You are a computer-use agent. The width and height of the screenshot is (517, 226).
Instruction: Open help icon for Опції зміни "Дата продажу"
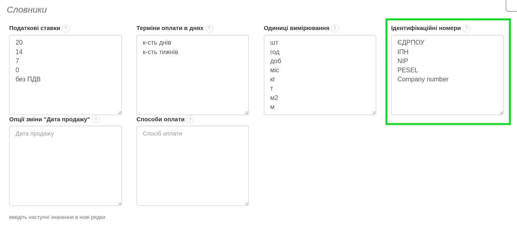(x=96, y=119)
